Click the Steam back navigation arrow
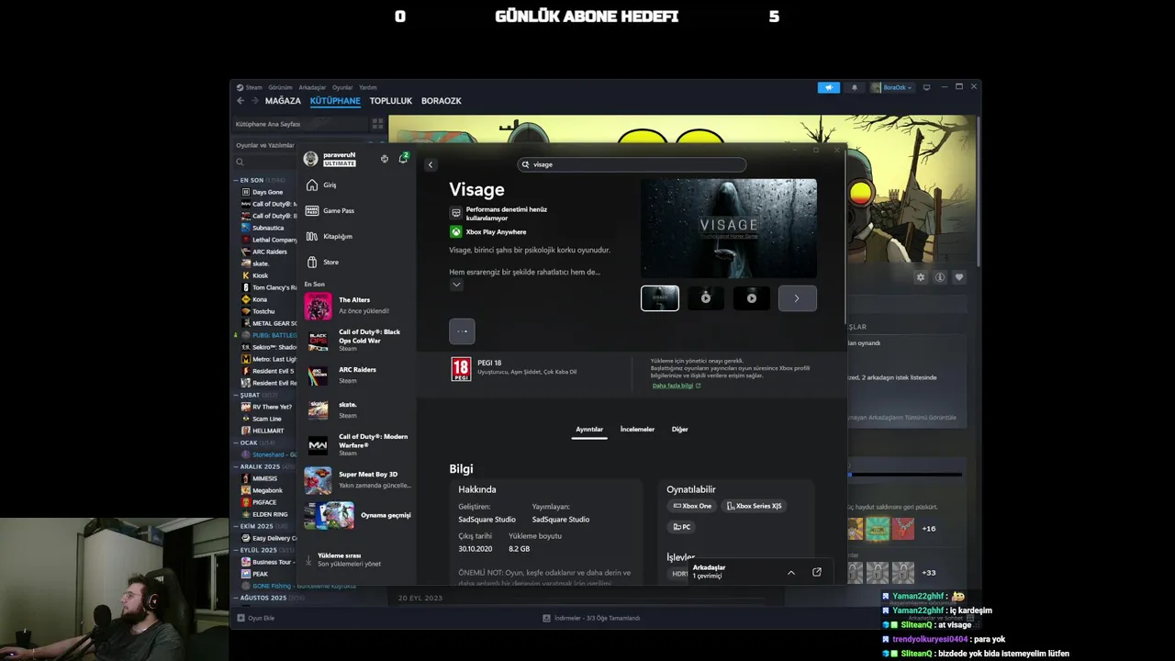Screen dimensions: 1175x661 [x=241, y=101]
